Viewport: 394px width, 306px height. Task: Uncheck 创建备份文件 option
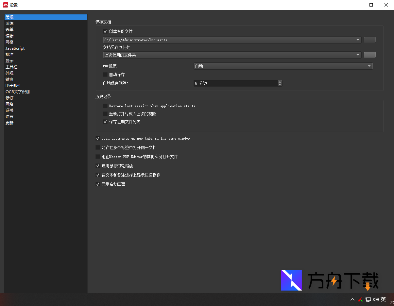[x=105, y=31]
